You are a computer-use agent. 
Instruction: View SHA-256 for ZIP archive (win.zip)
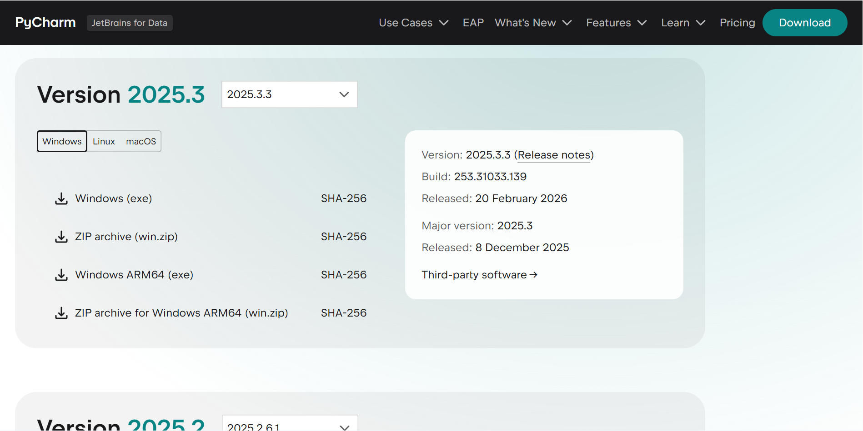click(x=344, y=237)
